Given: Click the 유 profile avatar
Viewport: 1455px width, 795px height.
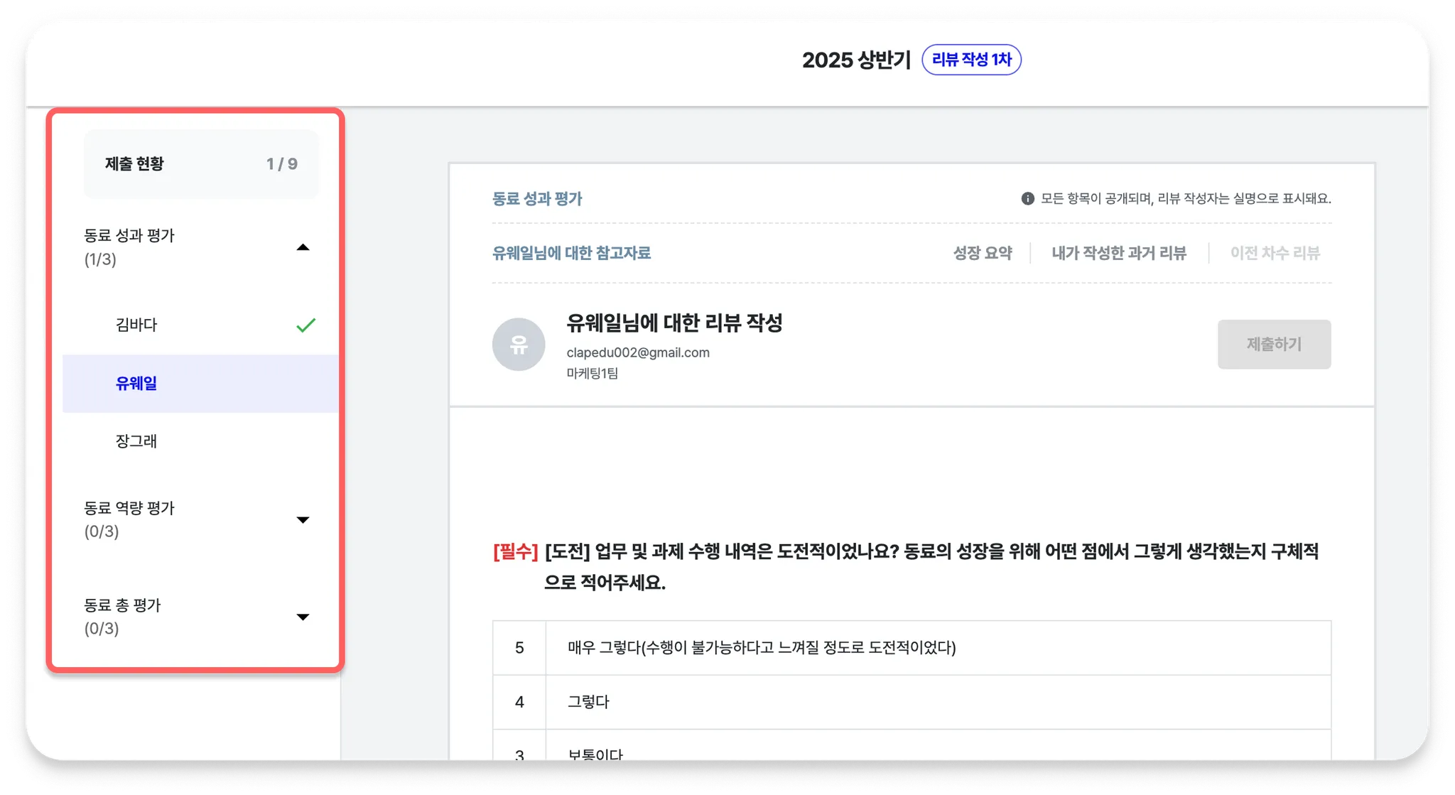Looking at the screenshot, I should (519, 344).
